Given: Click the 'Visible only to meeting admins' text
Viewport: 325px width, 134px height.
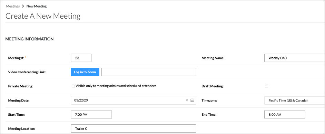Looking at the screenshot, I should pyautogui.click(x=116, y=86).
